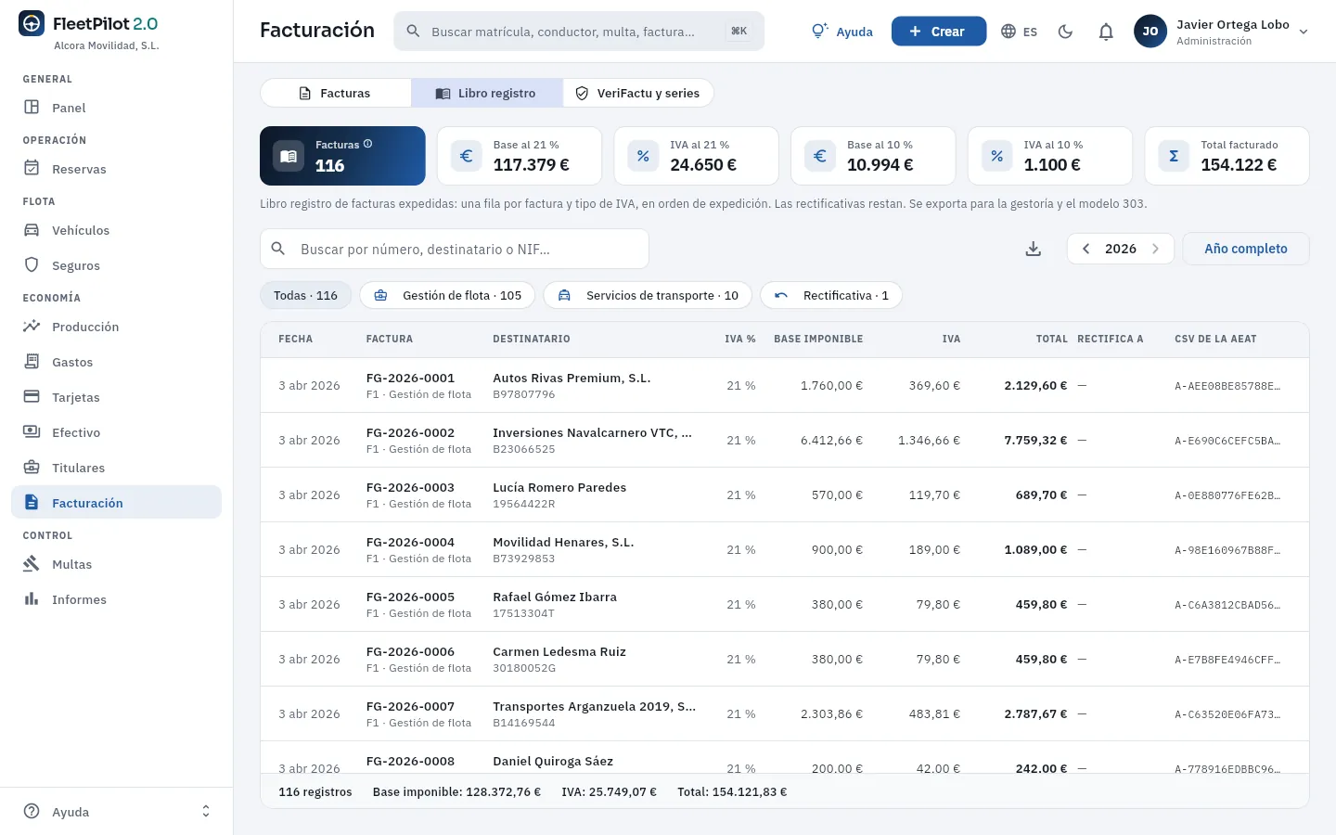Open Tarjetas in sidebar
Image resolution: width=1336 pixels, height=835 pixels.
point(117,397)
